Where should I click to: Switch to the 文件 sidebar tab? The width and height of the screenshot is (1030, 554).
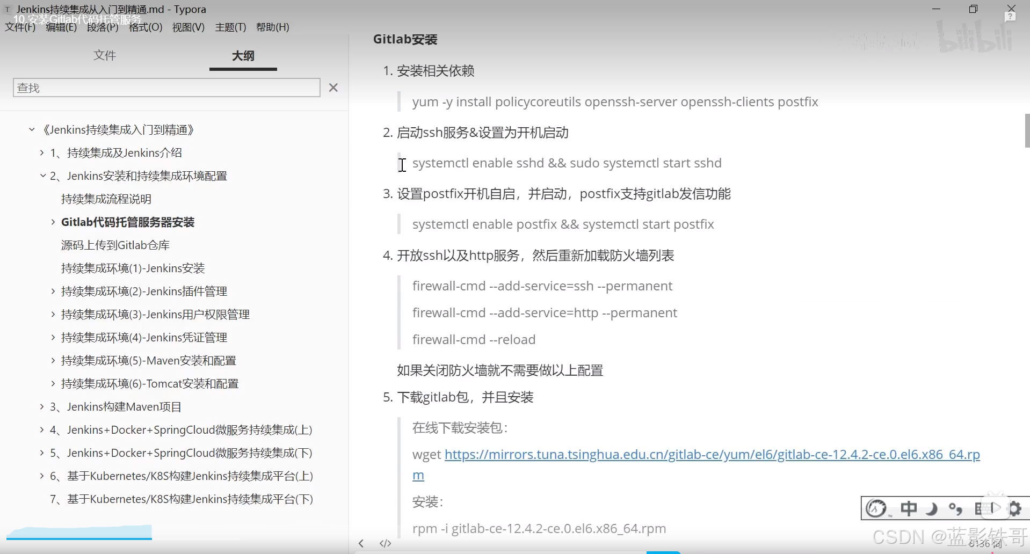(x=105, y=55)
